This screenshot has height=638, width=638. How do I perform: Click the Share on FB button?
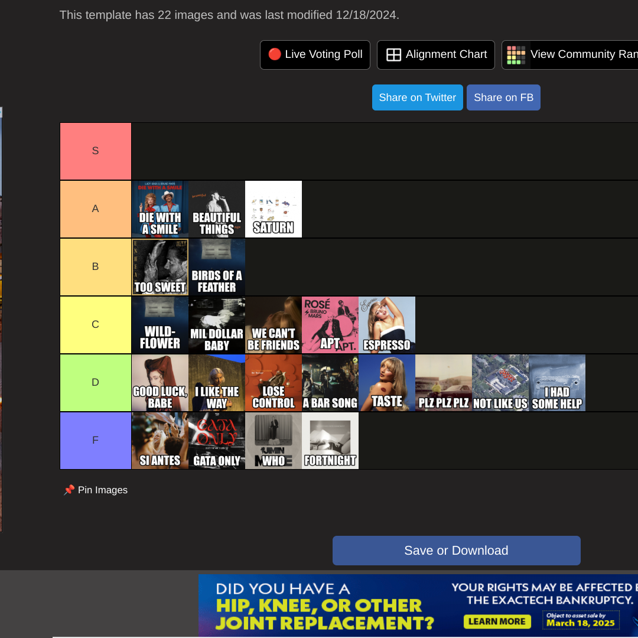click(503, 97)
